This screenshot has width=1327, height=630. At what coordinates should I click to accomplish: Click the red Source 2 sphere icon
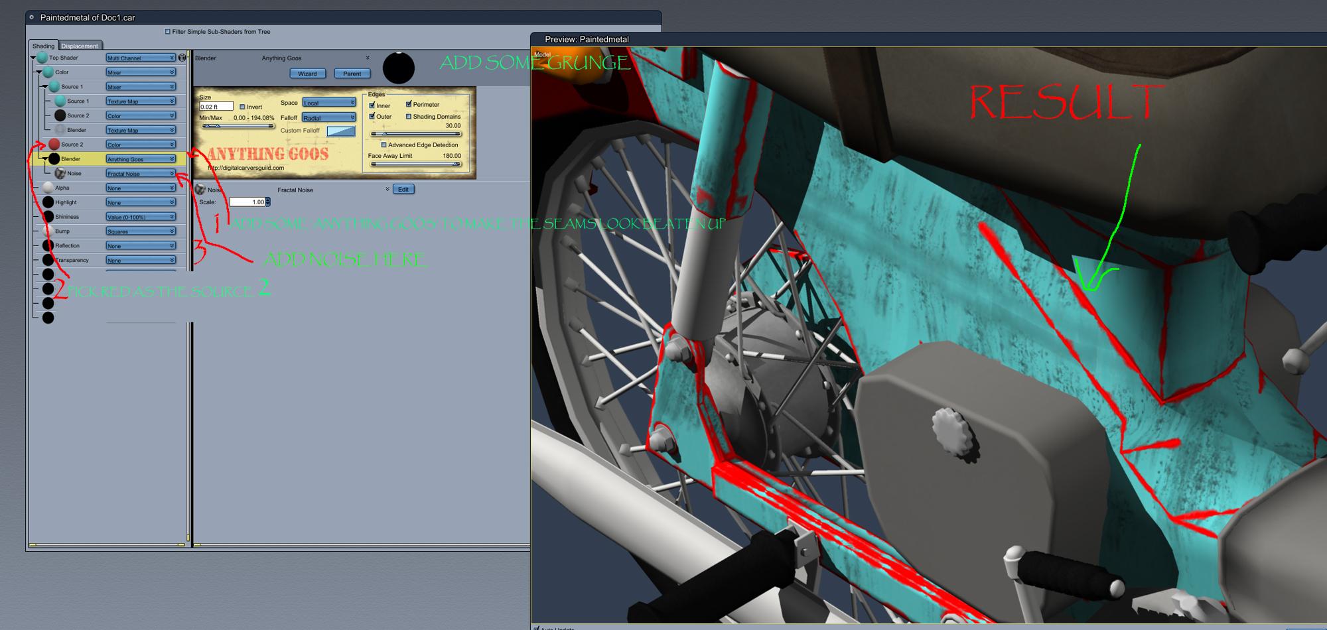[x=54, y=144]
